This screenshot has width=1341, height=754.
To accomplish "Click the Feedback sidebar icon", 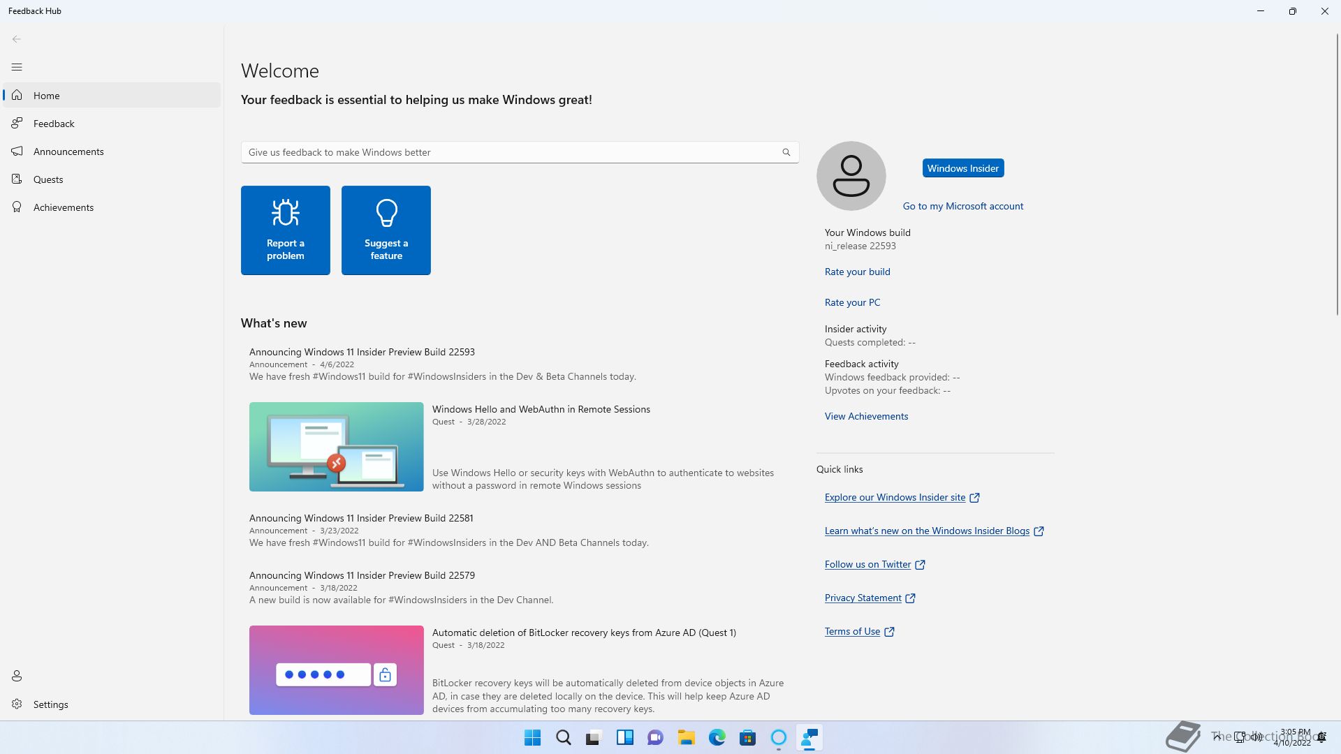I will click(17, 123).
